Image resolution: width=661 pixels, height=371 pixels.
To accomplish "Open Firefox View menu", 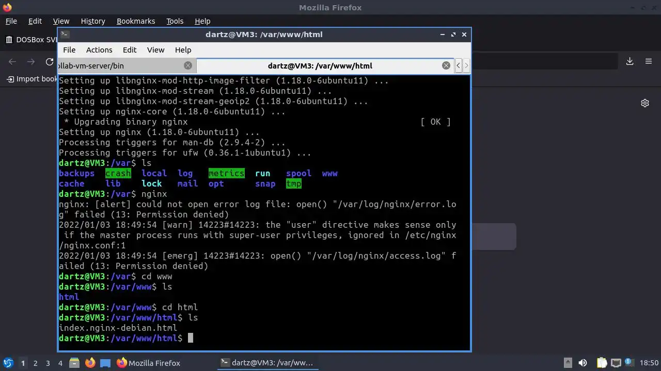I will tap(61, 21).
